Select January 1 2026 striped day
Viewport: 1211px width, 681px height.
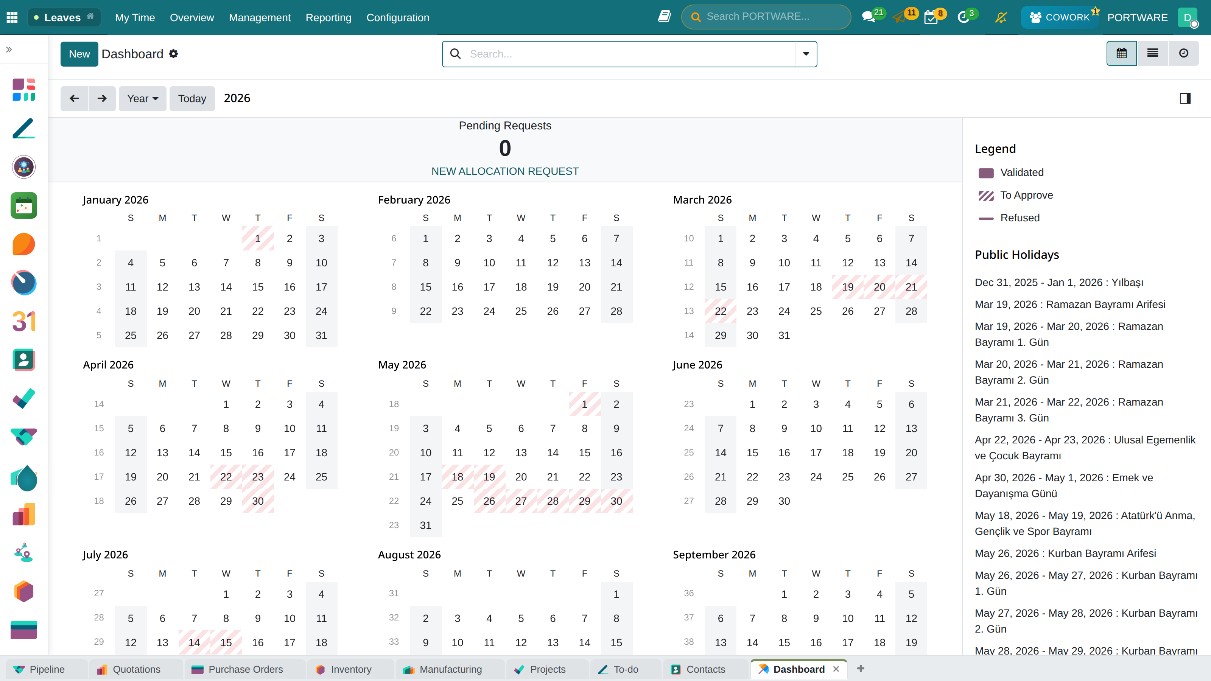(258, 238)
